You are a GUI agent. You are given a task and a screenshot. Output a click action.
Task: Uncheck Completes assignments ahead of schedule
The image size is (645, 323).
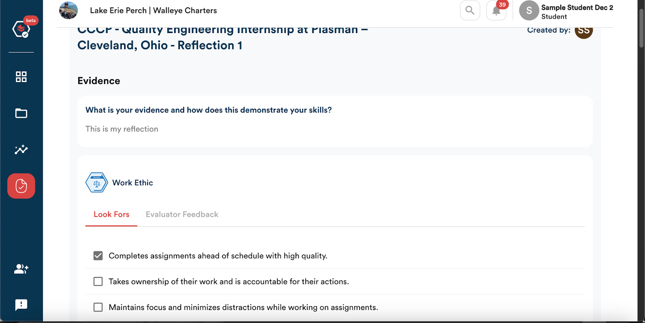click(98, 256)
